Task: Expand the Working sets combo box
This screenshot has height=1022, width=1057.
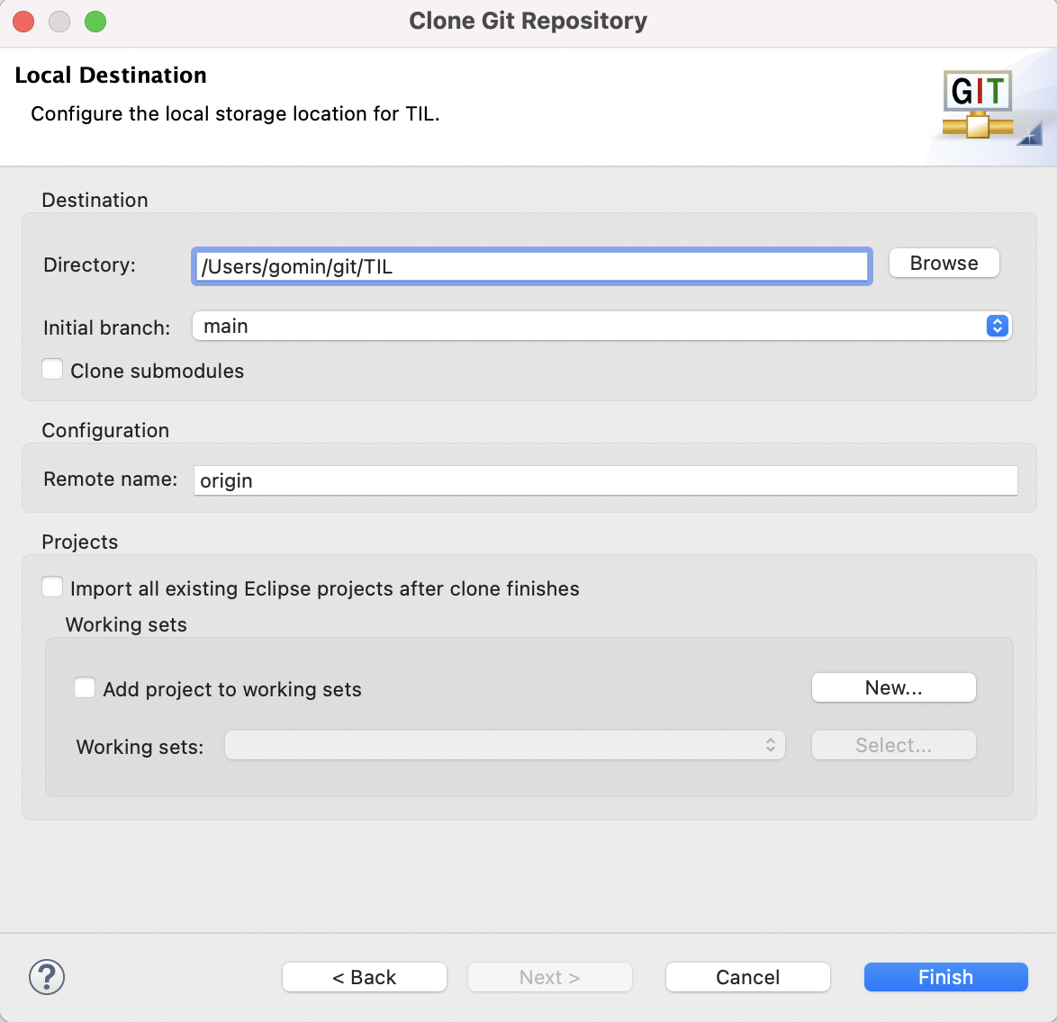Action: 504,745
